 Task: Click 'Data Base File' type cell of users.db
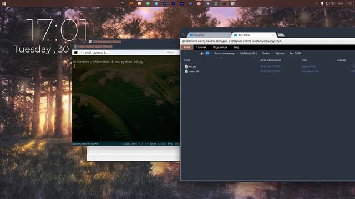tap(310, 71)
